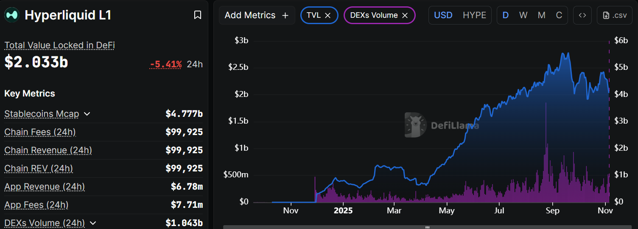638x229 pixels.
Task: Switch chart denomination to USD
Action: point(443,15)
